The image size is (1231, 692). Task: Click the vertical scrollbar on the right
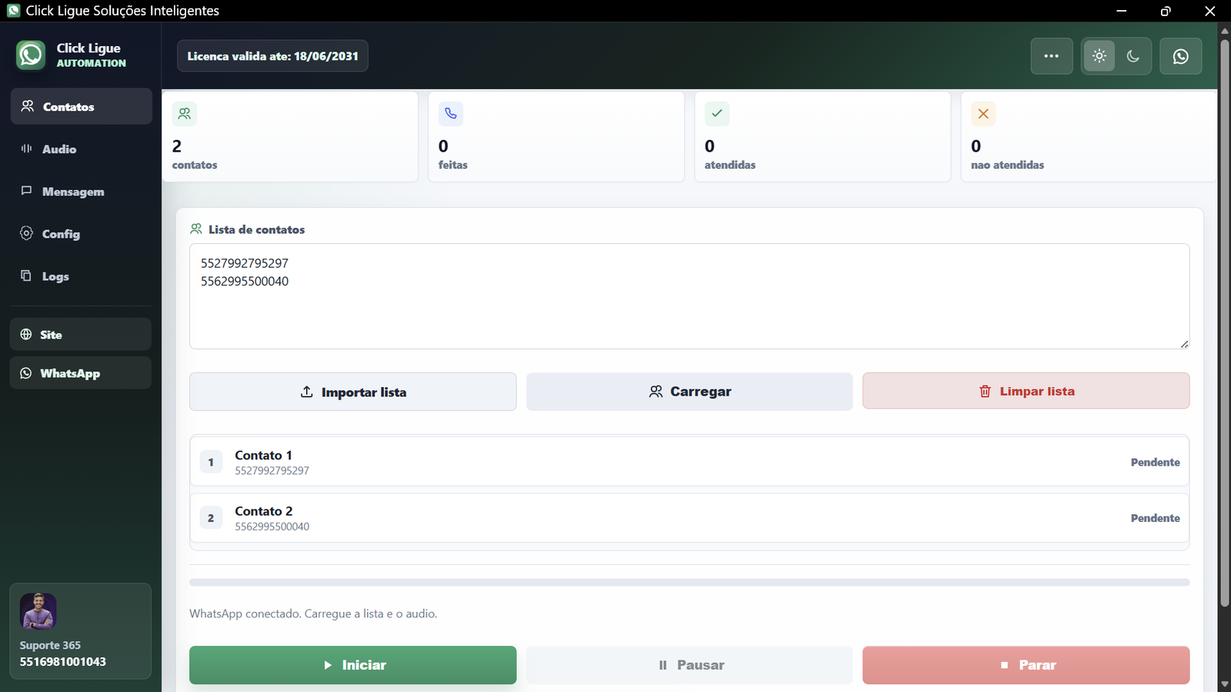pos(1225,323)
